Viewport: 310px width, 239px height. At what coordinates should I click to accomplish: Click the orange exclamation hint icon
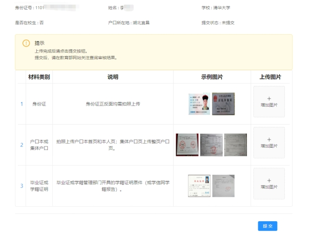[26, 43]
